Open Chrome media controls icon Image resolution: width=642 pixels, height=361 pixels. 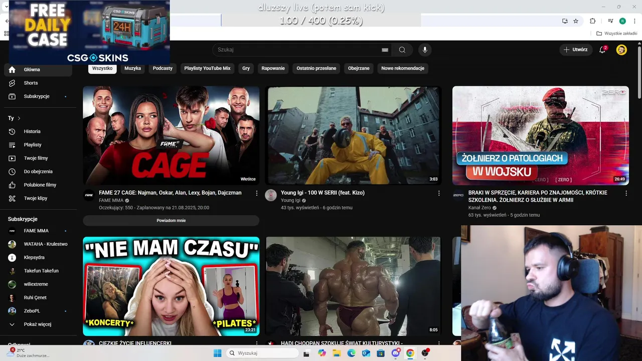point(610,21)
